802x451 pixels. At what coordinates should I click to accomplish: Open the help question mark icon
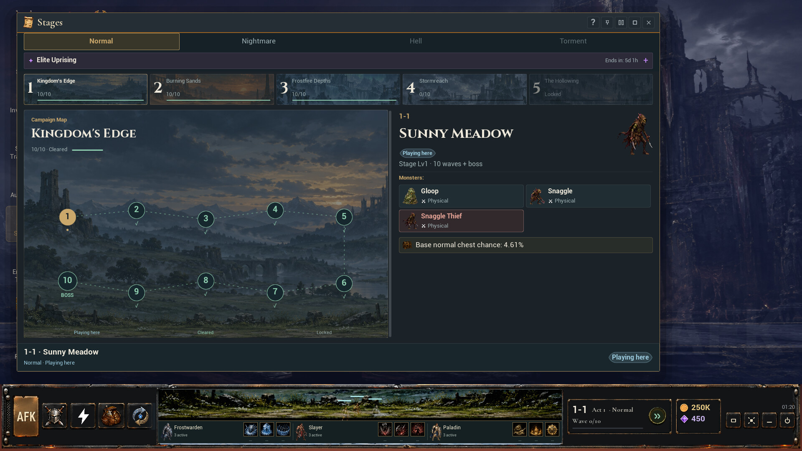click(593, 23)
